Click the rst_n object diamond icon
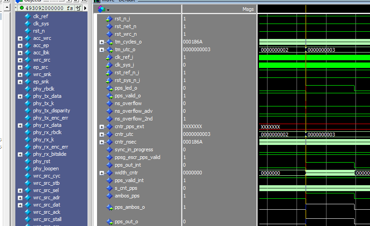The height and width of the screenshot is (226, 370). coord(28,31)
